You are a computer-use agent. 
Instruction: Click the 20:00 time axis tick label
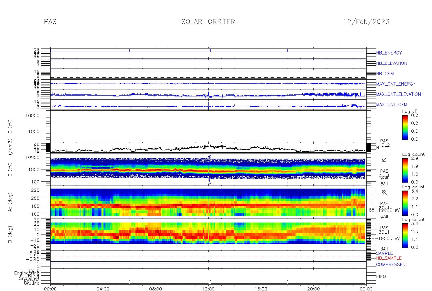[x=313, y=289]
